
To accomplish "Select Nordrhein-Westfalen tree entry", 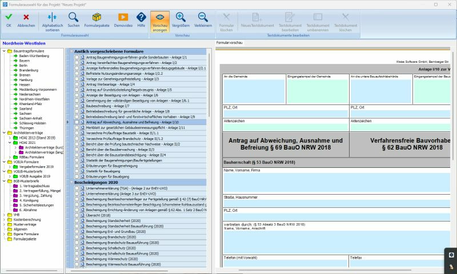I will 34,99.
